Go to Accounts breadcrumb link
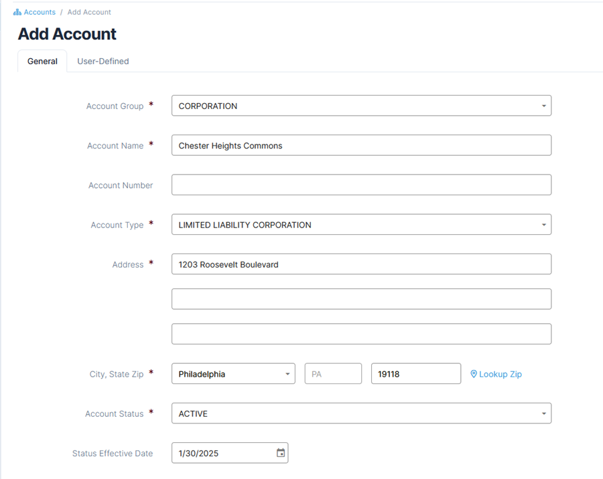This screenshot has width=603, height=479. pos(40,12)
